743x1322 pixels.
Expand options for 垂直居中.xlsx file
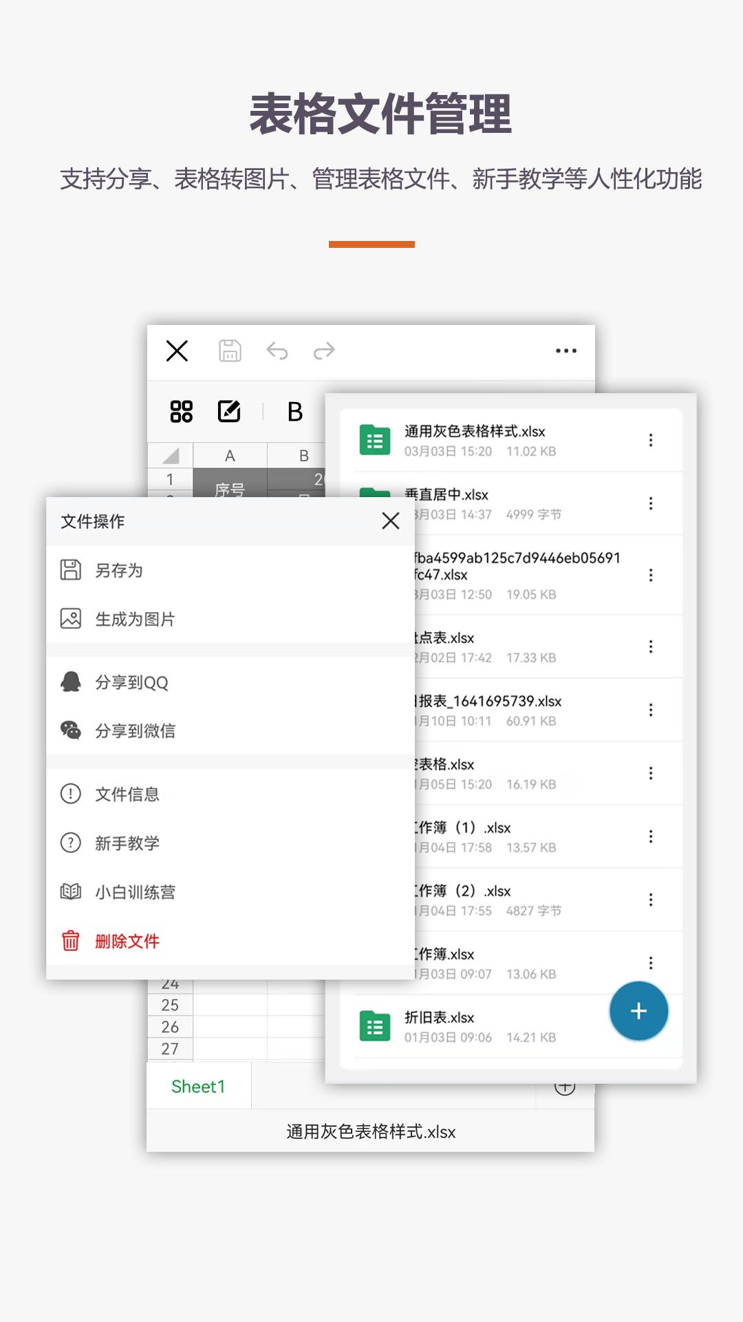650,504
